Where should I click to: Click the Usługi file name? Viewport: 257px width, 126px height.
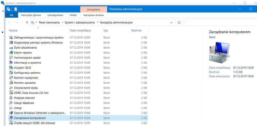click(x=18, y=108)
